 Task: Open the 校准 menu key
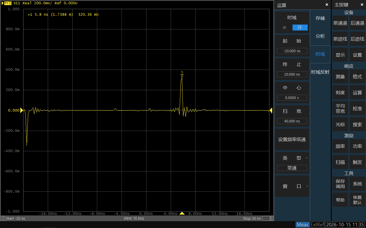point(357,109)
